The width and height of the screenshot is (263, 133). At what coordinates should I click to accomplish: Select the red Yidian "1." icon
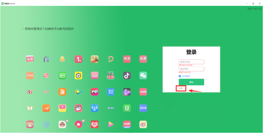[78, 59]
